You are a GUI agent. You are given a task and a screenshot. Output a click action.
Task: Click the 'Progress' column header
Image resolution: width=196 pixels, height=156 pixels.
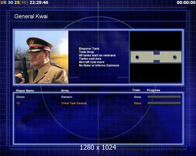(153, 90)
